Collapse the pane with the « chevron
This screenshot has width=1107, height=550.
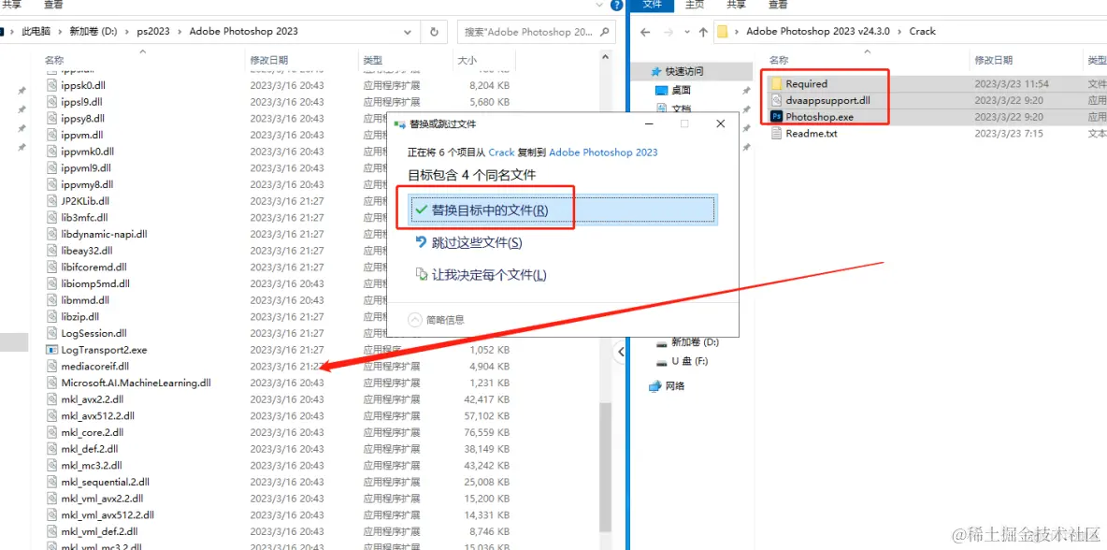(622, 351)
